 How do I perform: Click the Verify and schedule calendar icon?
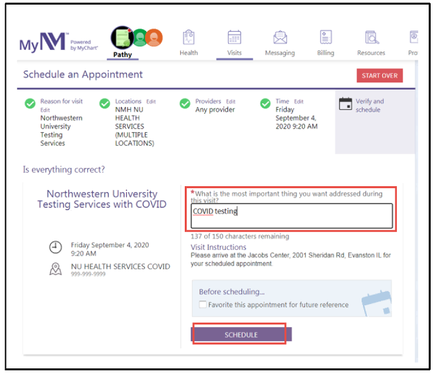346,104
